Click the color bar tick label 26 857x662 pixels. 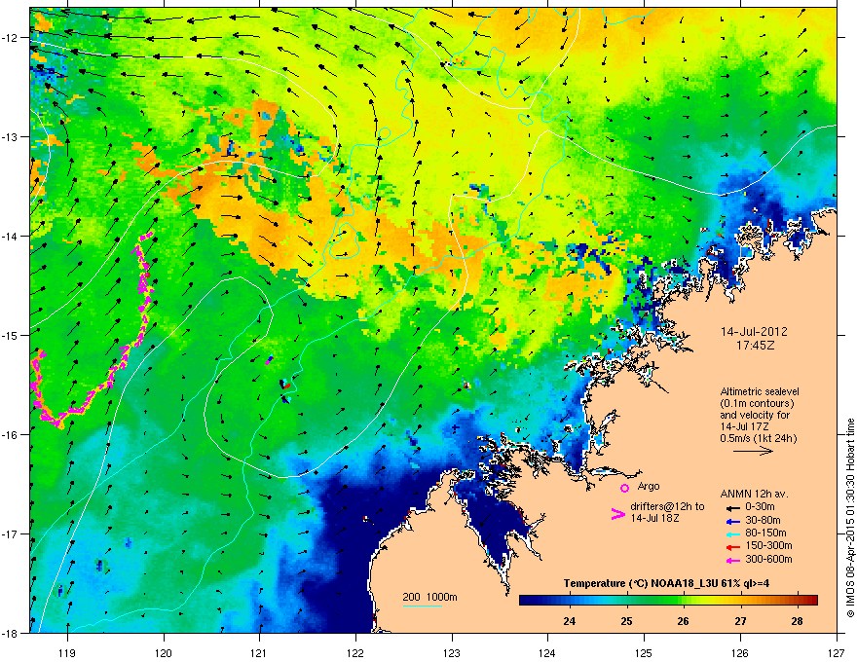684,621
